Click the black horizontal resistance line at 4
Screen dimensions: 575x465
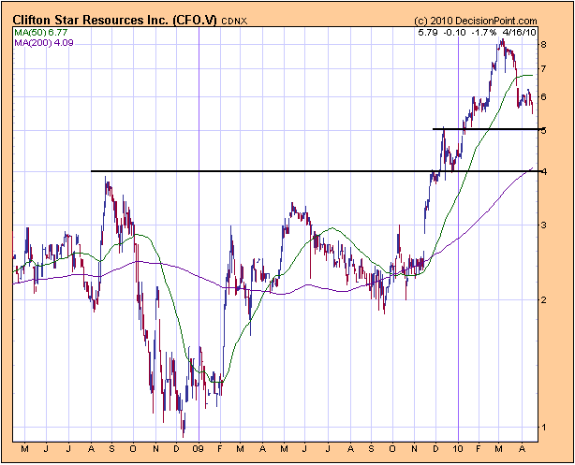pos(281,171)
